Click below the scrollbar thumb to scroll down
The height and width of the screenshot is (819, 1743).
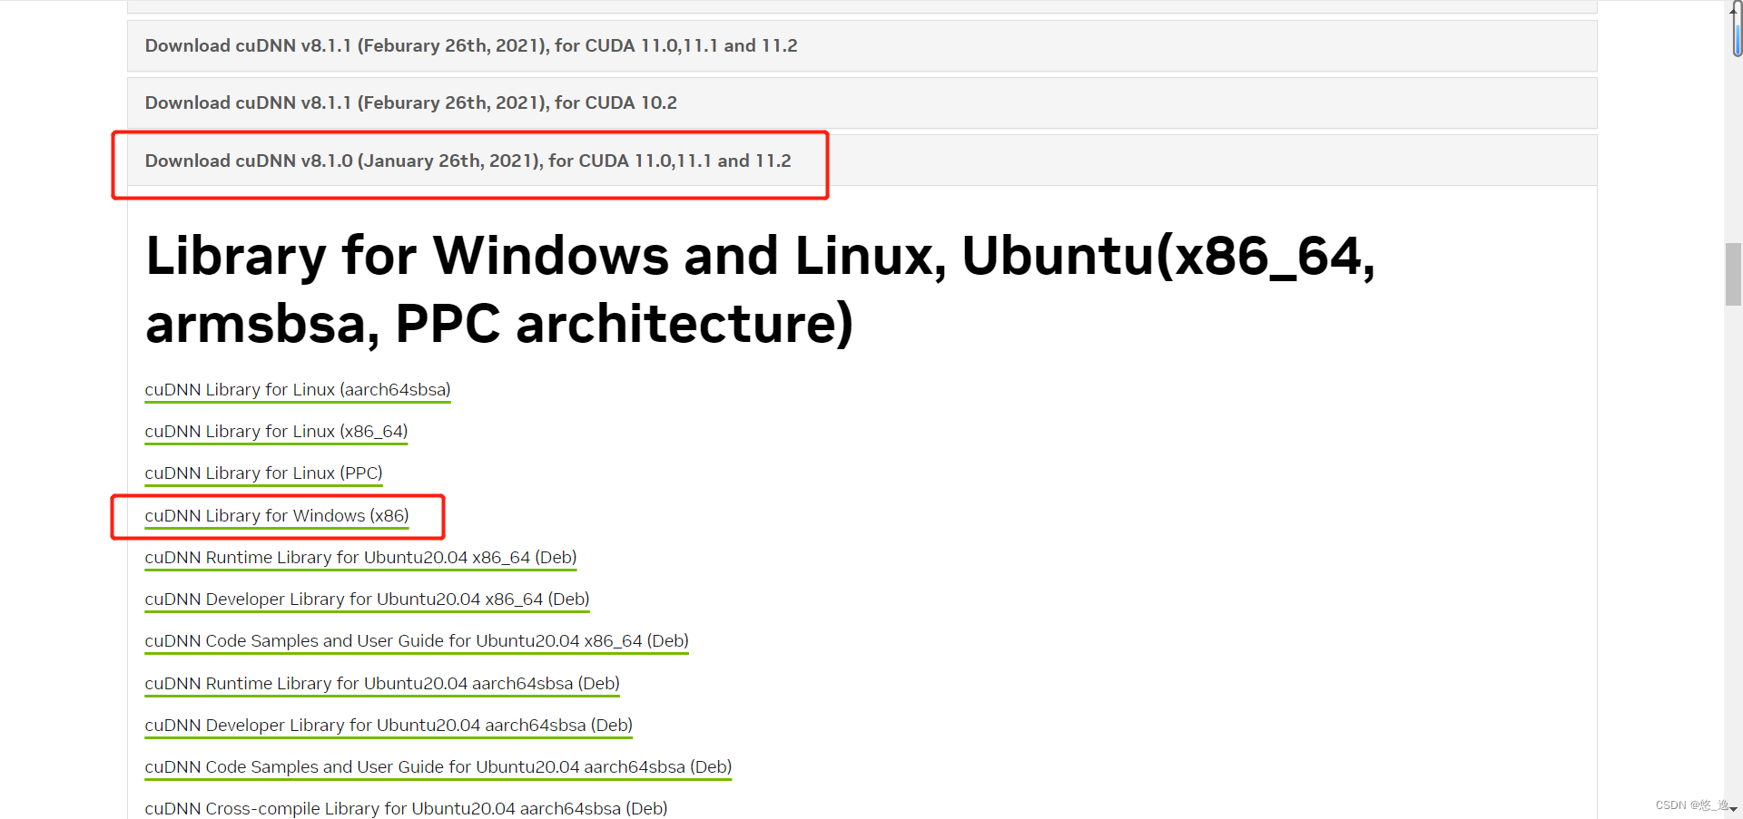[1734, 544]
